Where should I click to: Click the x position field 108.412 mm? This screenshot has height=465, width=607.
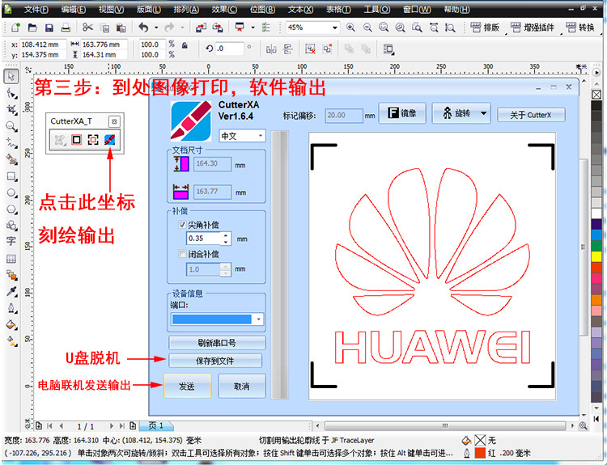[x=43, y=44]
